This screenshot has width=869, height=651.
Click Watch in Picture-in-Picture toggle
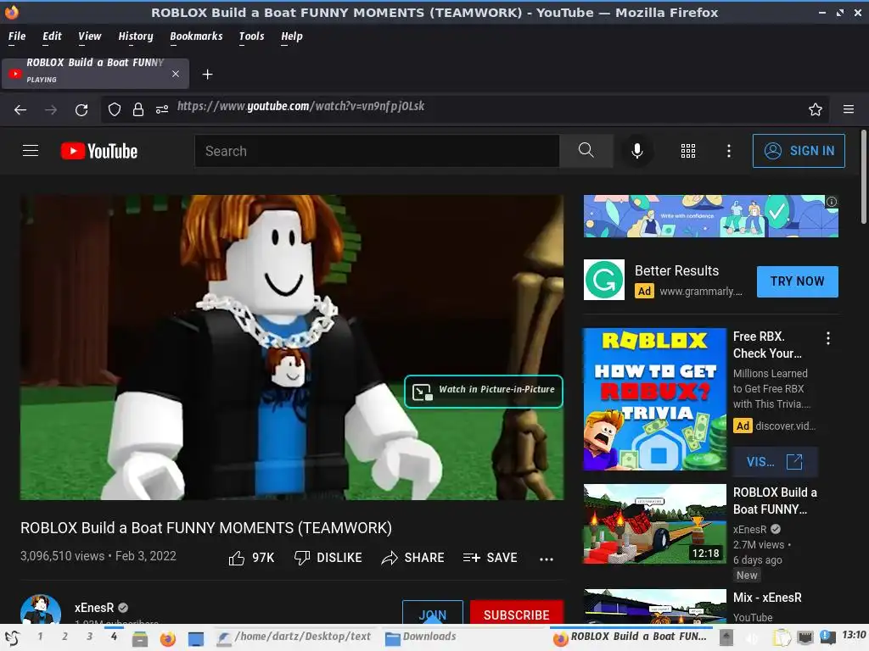483,392
